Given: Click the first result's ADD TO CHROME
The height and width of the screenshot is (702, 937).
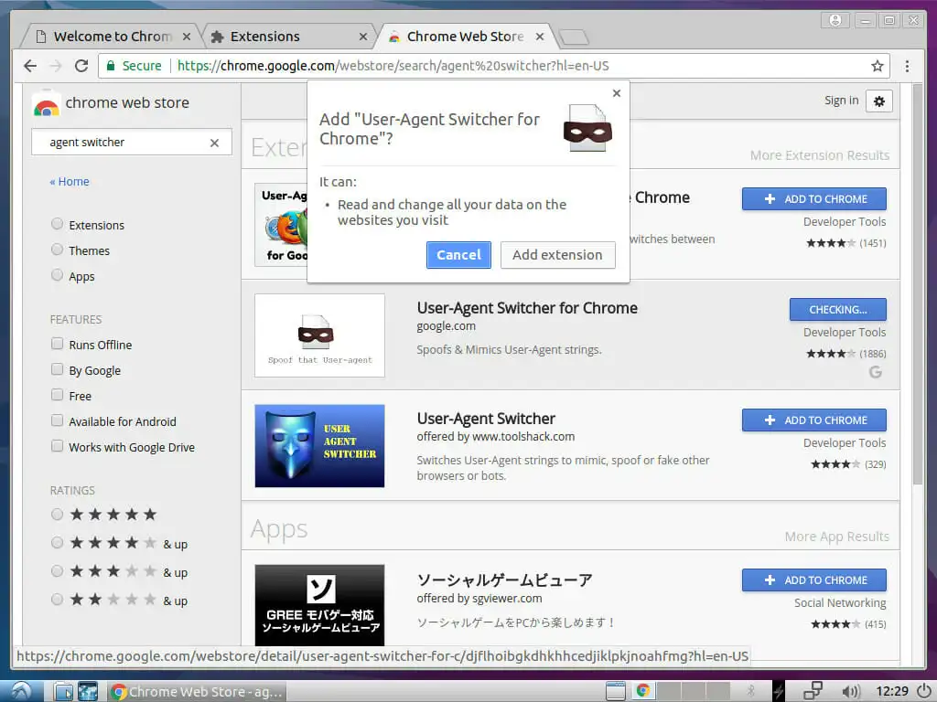Looking at the screenshot, I should 813,199.
